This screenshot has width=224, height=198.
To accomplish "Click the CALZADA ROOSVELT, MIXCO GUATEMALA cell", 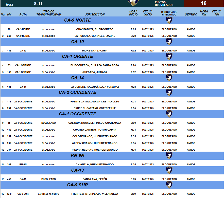I will tap(95, 123).
